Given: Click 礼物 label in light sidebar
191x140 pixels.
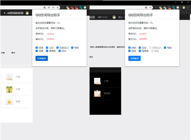Looking at the screenshot, I should (x=18, y=89).
